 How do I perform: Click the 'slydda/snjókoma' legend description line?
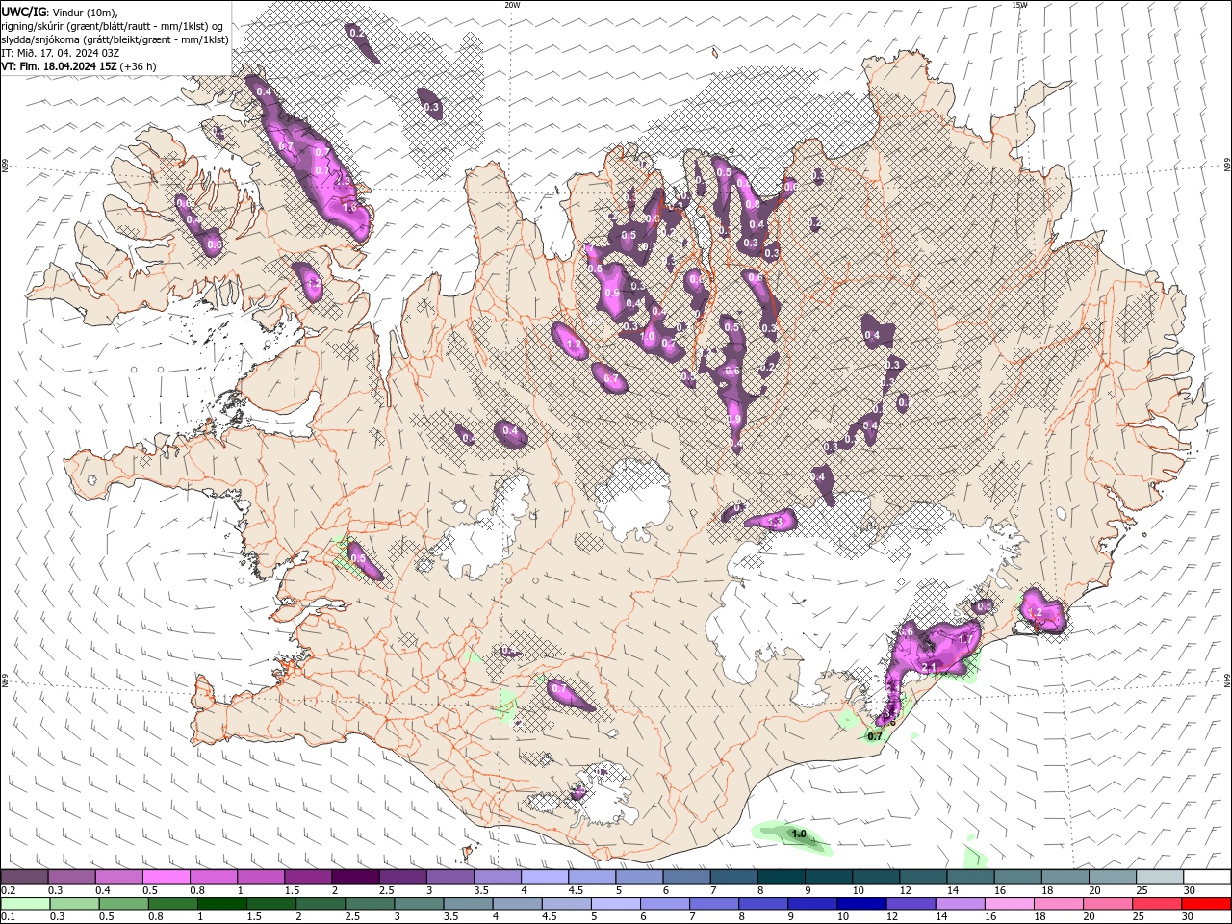pyautogui.click(x=115, y=39)
